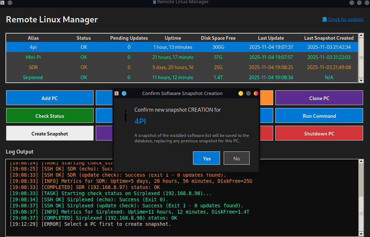The width and height of the screenshot is (370, 237).
Task: Open the Check for updates link
Action: (343, 19)
